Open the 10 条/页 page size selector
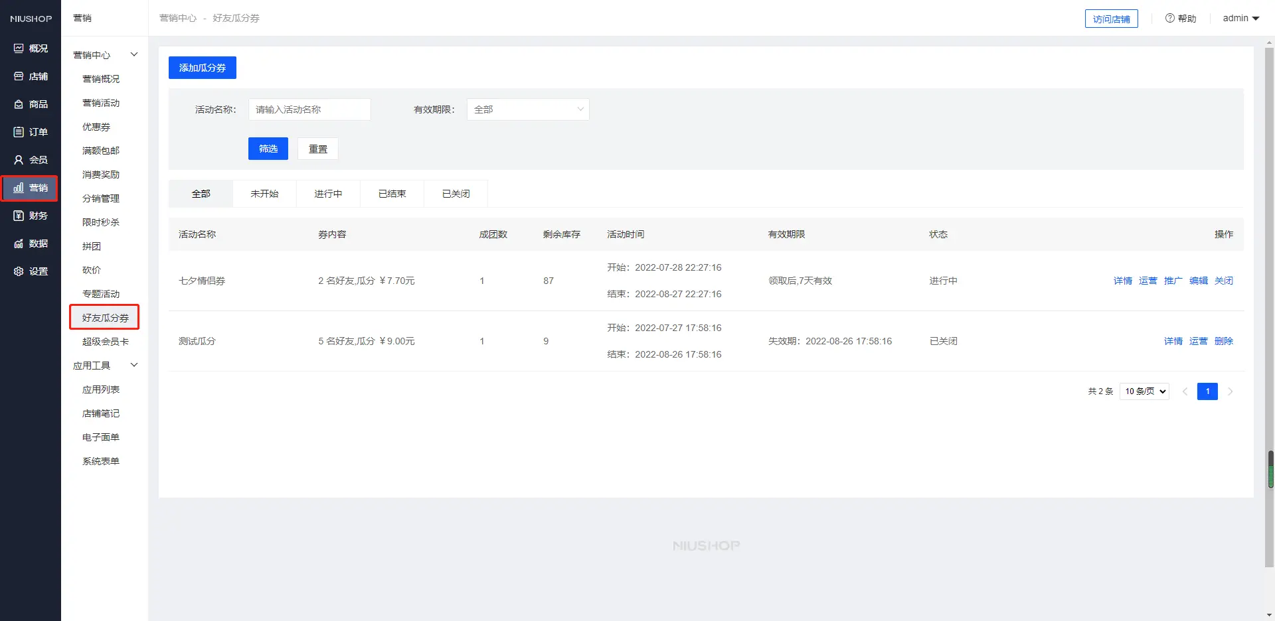Image resolution: width=1275 pixels, height=621 pixels. pyautogui.click(x=1144, y=391)
